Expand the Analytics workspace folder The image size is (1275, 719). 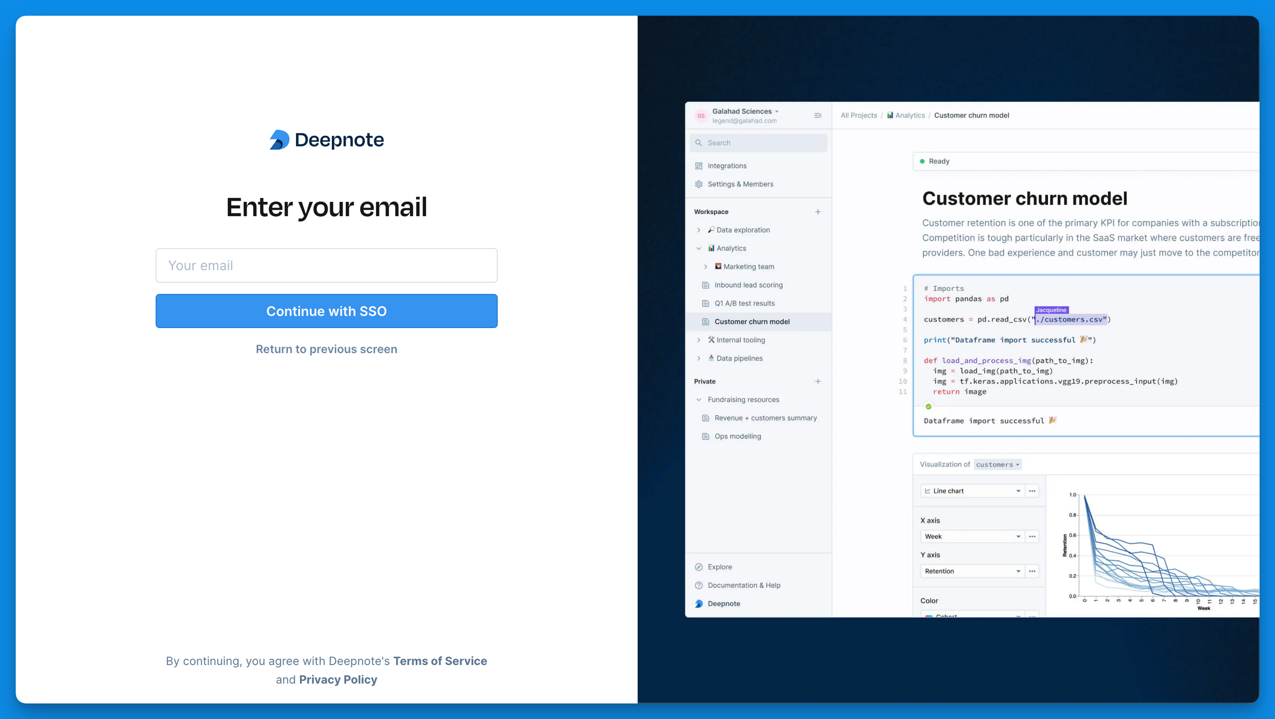(698, 248)
